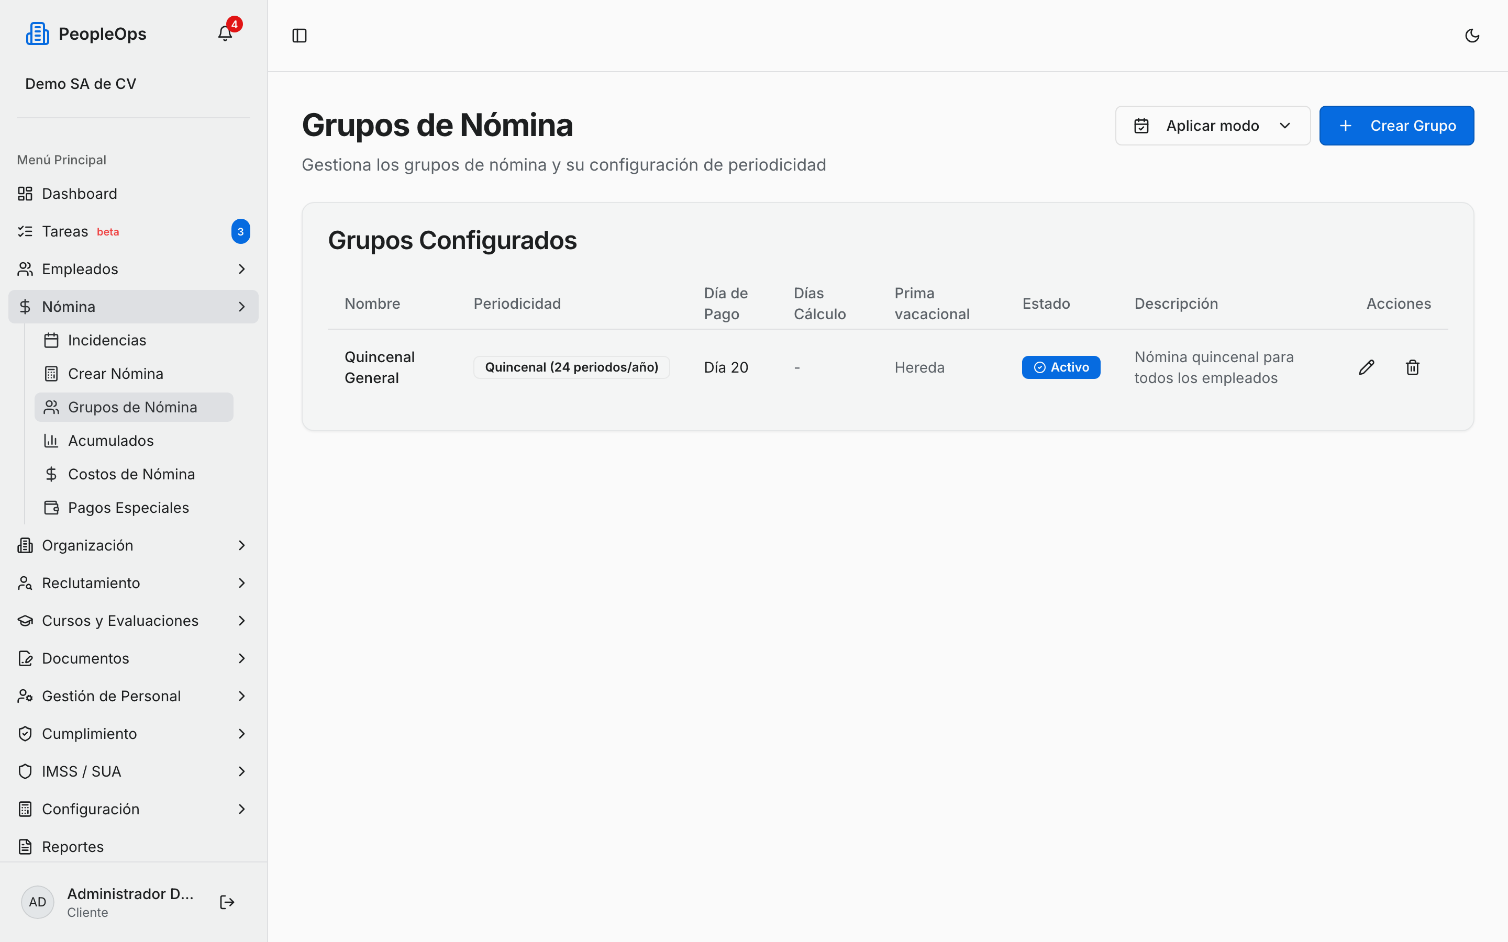
Task: Click the Configuración calculator icon
Action: pyautogui.click(x=25, y=809)
